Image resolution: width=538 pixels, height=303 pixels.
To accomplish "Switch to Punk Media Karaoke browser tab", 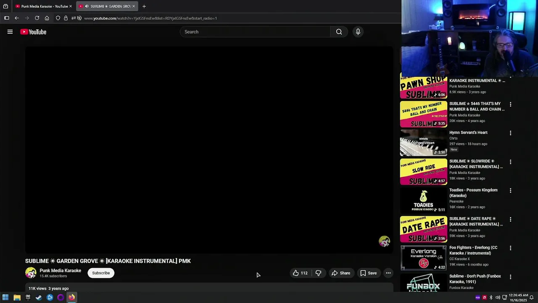I will 44,6.
